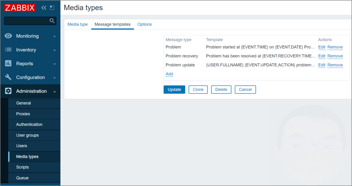The width and height of the screenshot is (352, 186).
Task: Open Users page
Action: 22,146
